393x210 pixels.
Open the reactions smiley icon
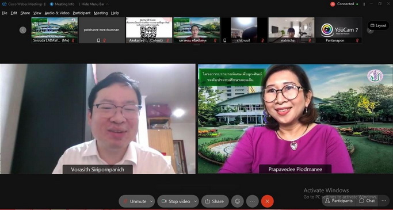(x=238, y=201)
